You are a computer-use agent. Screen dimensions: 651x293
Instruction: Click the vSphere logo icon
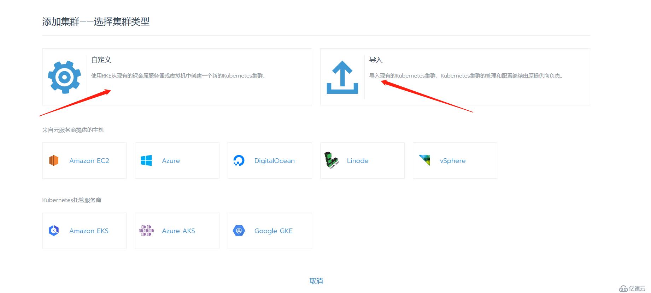tap(424, 160)
